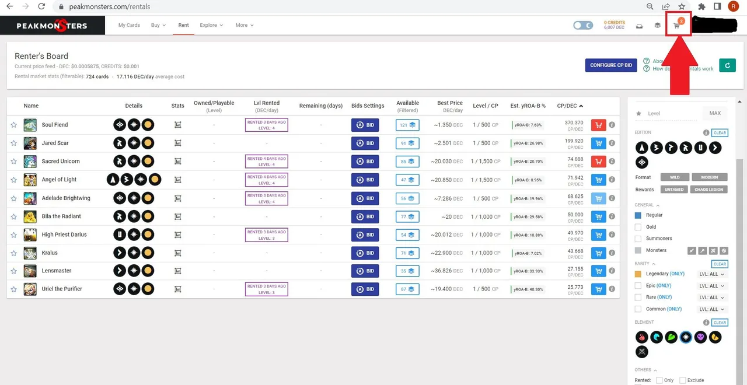Viewport: 747px width, 385px height.
Task: Open Rare LVL: ALL dropdown
Action: pyautogui.click(x=712, y=297)
